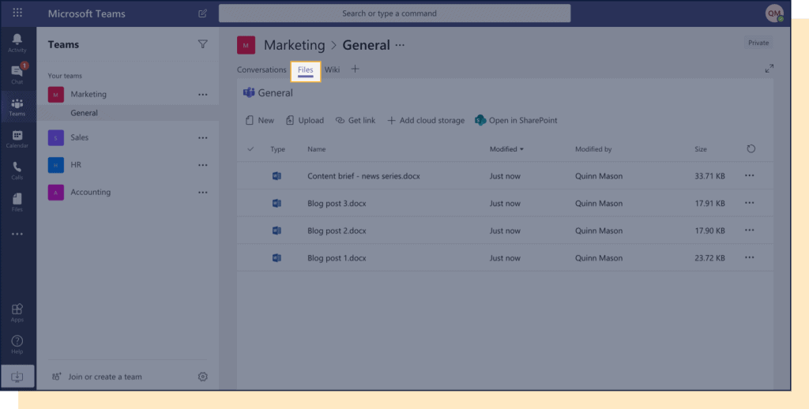Open manage teams gear icon

pyautogui.click(x=203, y=377)
